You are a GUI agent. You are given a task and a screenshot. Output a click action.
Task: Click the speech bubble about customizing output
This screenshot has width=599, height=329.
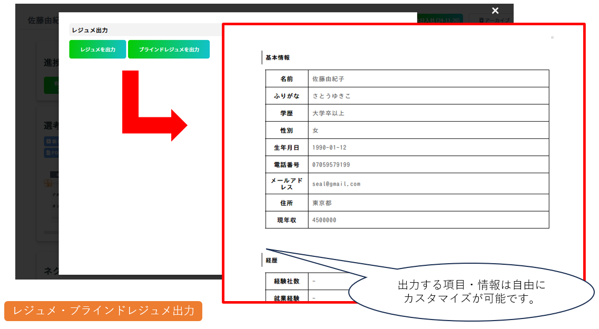472,292
